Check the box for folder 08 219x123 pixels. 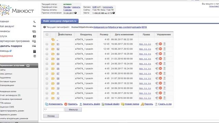tap(47, 78)
